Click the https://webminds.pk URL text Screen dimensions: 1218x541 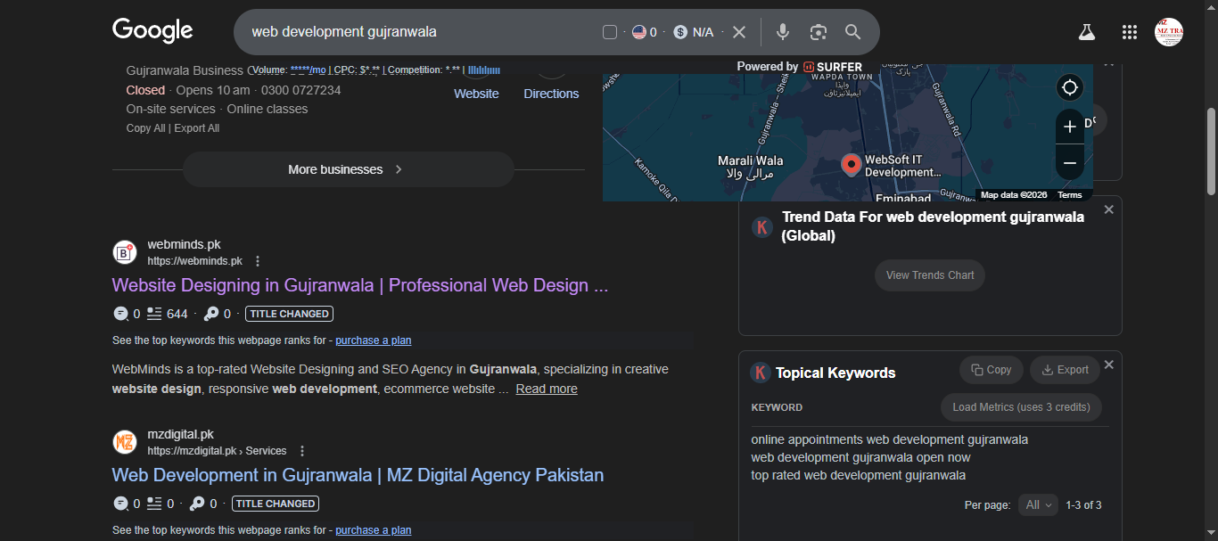194,261
